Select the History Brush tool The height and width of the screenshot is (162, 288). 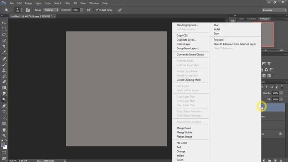point(4,76)
